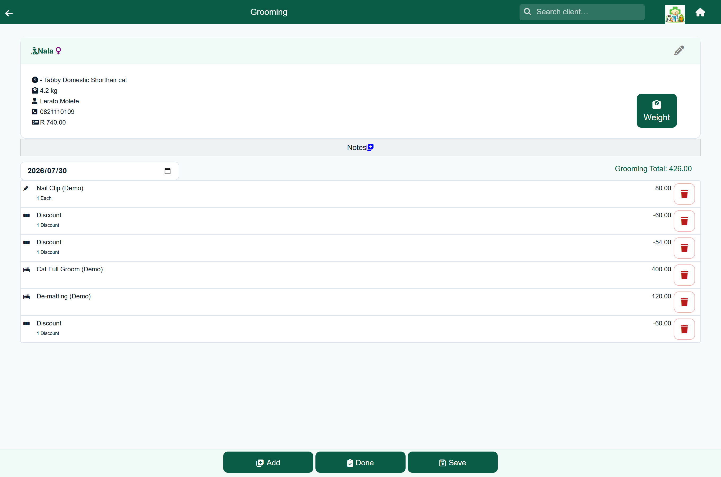The width and height of the screenshot is (721, 477).
Task: Click the Grooming page title
Action: coord(269,12)
